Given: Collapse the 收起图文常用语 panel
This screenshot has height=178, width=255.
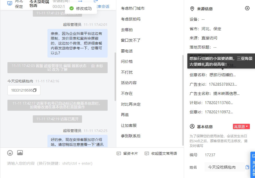Looking at the screenshot, I should coord(161,153).
